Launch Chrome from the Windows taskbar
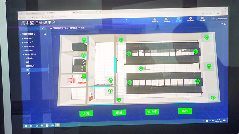Image resolution: width=239 pixels, height=134 pixels. [x=58, y=125]
